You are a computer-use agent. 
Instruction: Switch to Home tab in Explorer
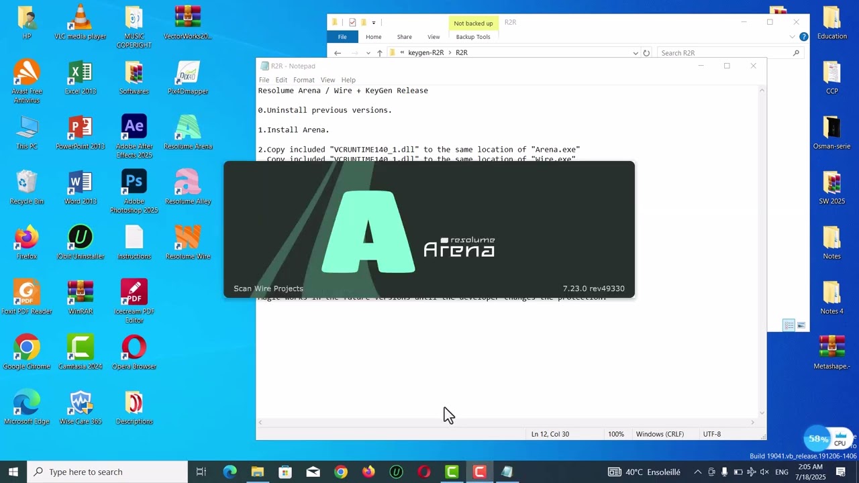coord(374,37)
